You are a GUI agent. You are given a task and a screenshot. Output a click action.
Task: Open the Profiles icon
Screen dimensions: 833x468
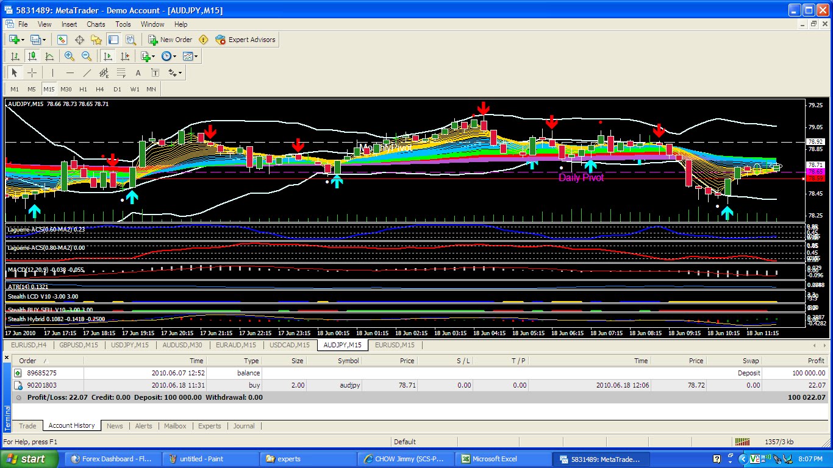[35, 40]
